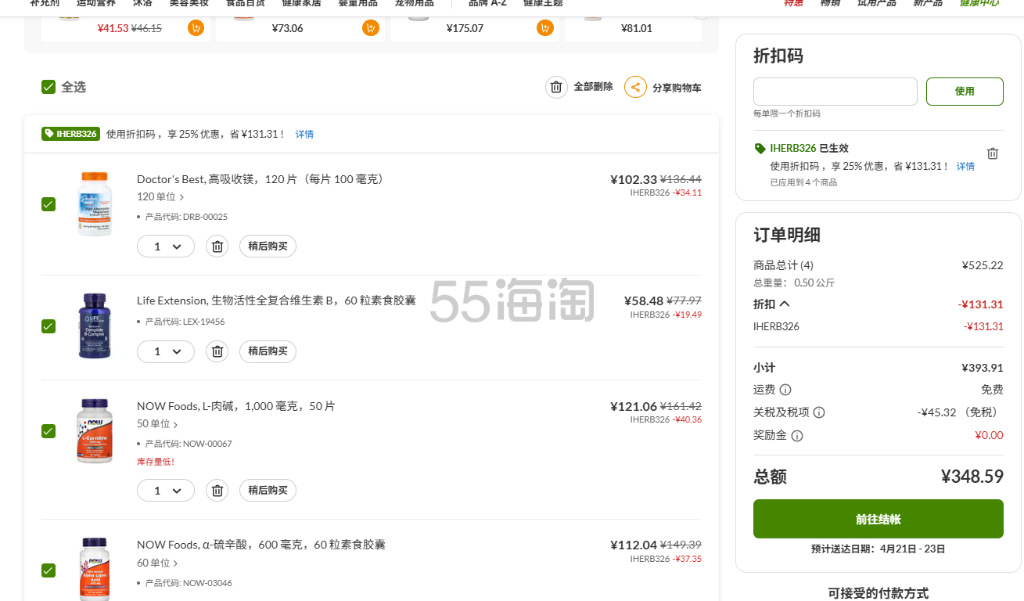
Task: Collapse the 折扣 section in order details
Action: 785,304
